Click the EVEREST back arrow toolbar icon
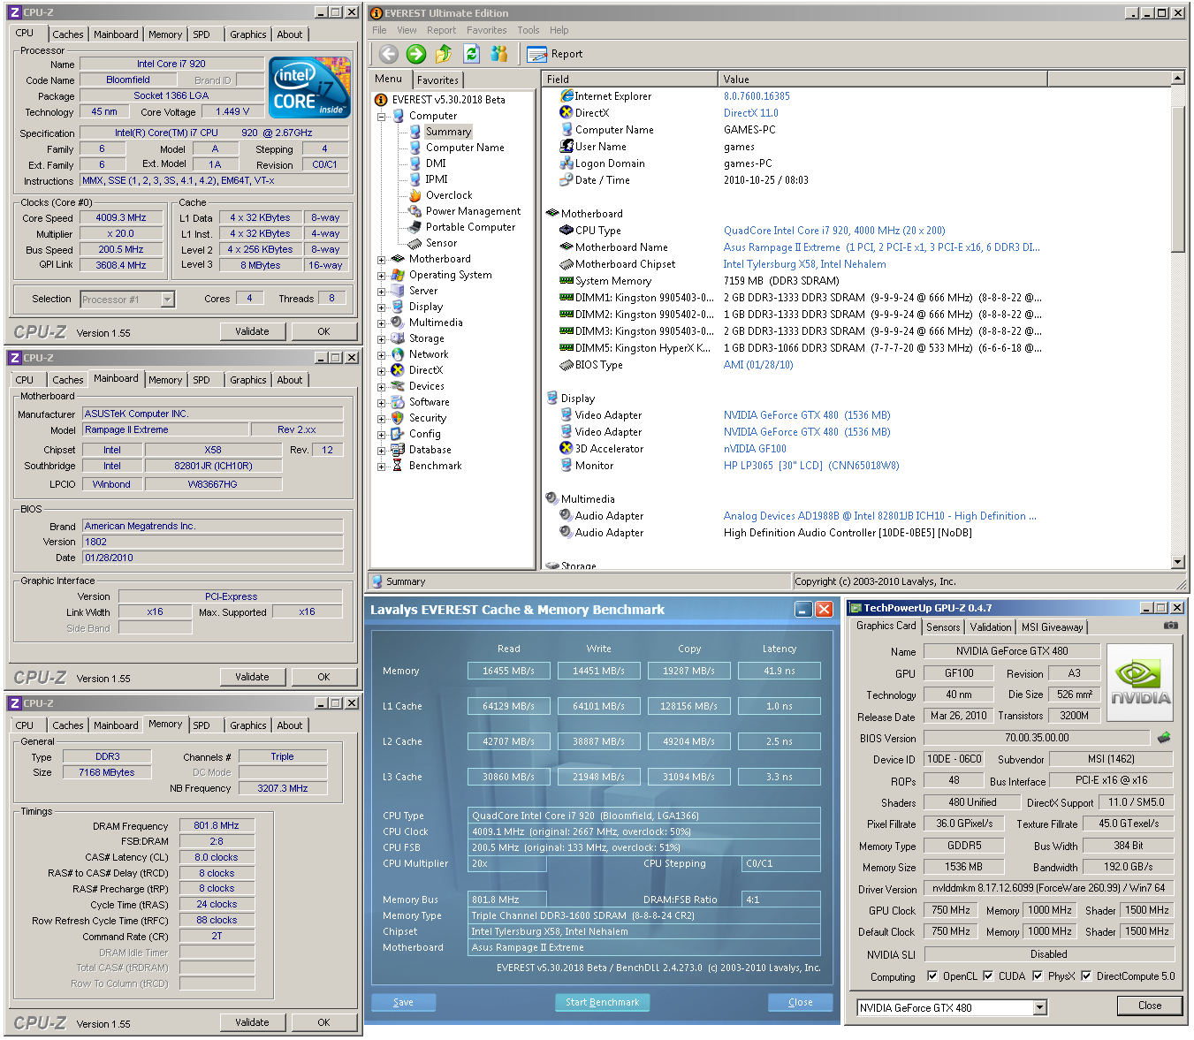The height and width of the screenshot is (1040, 1194). pos(389,54)
